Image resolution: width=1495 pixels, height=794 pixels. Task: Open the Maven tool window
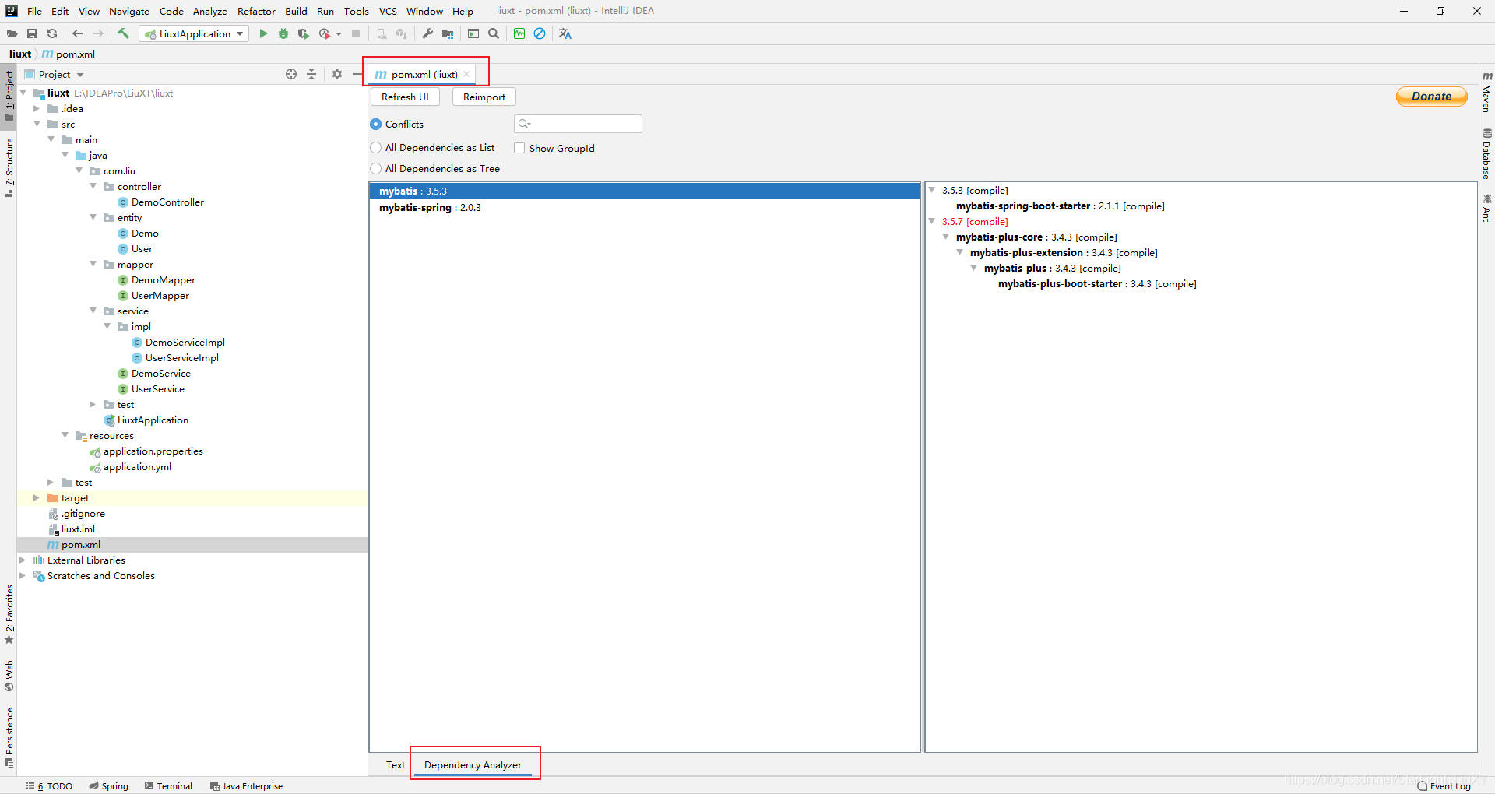coord(1486,92)
